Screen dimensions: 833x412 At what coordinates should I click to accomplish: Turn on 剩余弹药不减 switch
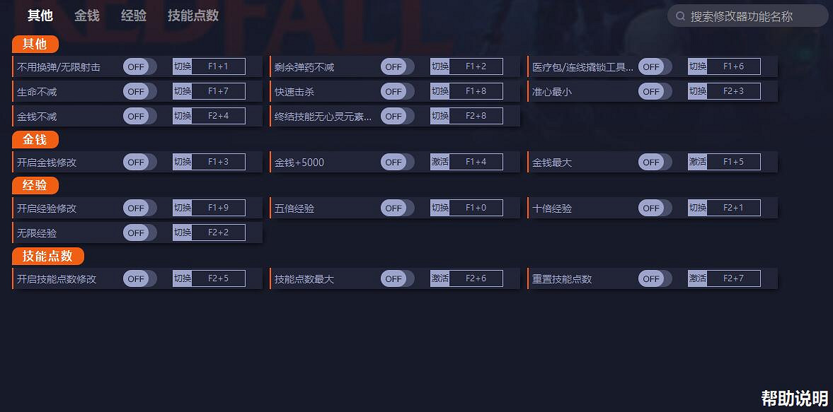tap(397, 67)
